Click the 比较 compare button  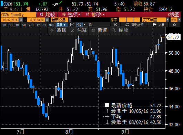[47, 15]
